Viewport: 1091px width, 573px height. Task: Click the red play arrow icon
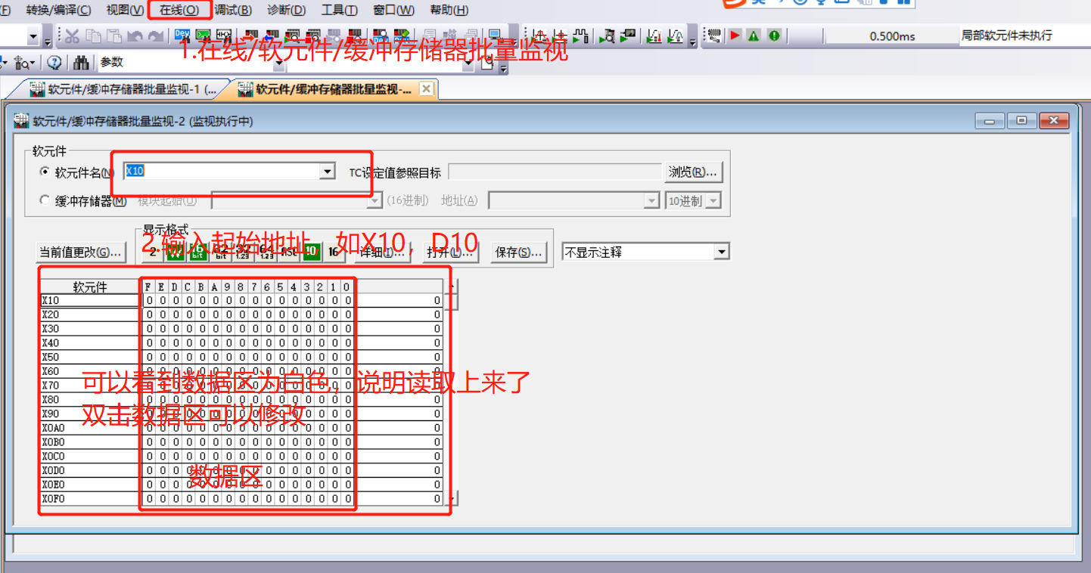(735, 36)
